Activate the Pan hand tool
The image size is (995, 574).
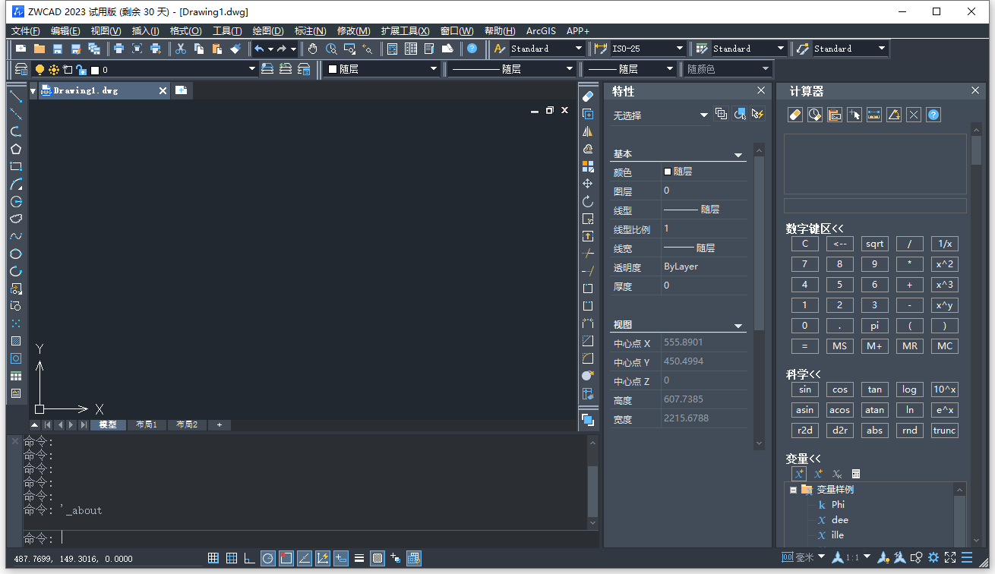click(x=313, y=49)
